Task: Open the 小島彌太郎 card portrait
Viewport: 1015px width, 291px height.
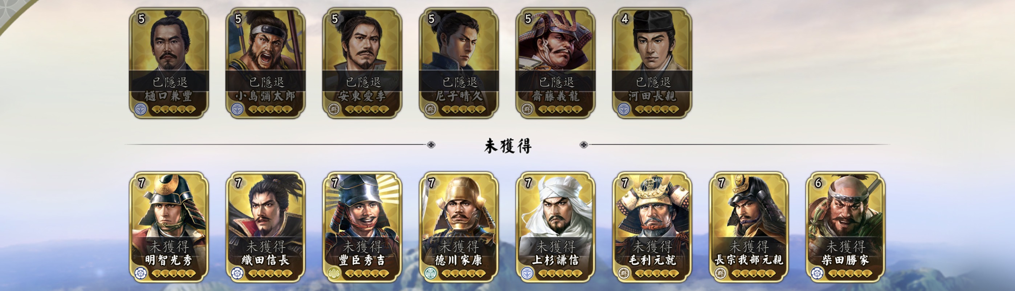Action: (x=266, y=63)
